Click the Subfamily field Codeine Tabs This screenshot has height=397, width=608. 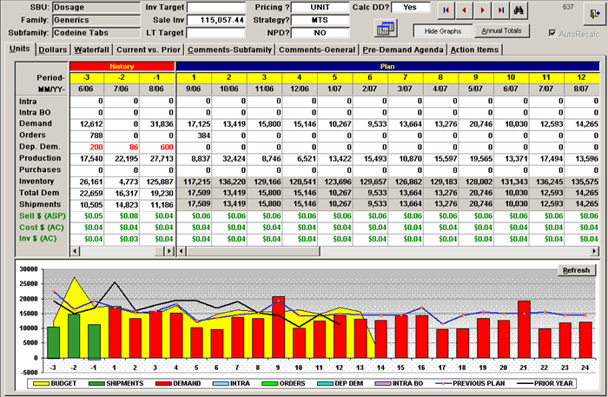(x=96, y=33)
